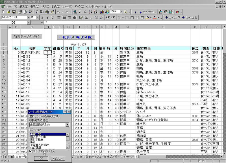The width and height of the screenshot is (226, 163).
Task: Open the ファイル(F) menu
Action: click(12, 6)
